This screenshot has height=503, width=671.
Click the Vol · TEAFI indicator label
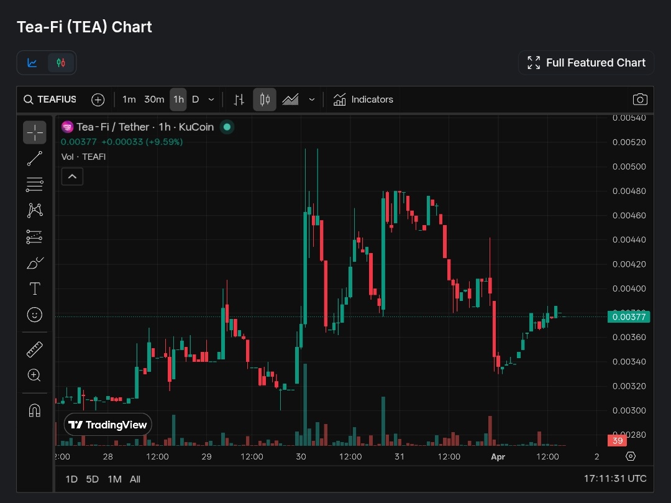[x=83, y=157]
